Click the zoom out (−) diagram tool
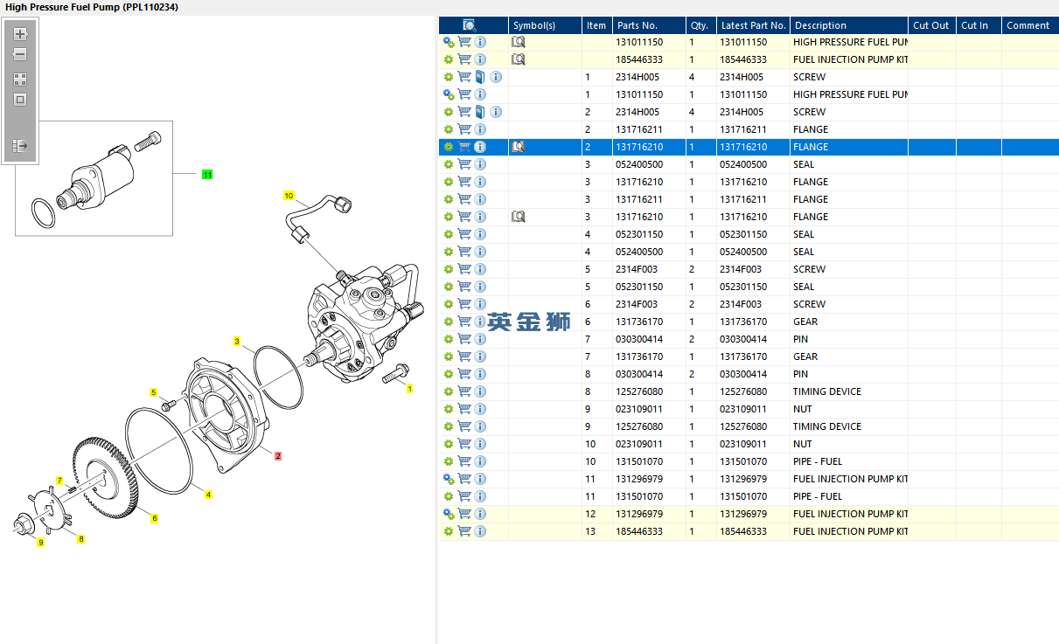 pos(20,54)
